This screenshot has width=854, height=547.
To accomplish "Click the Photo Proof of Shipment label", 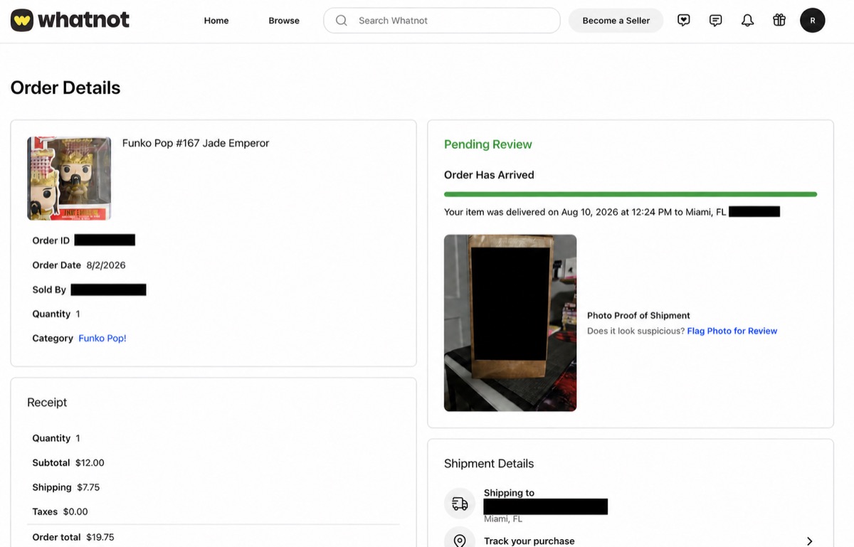I will [639, 316].
